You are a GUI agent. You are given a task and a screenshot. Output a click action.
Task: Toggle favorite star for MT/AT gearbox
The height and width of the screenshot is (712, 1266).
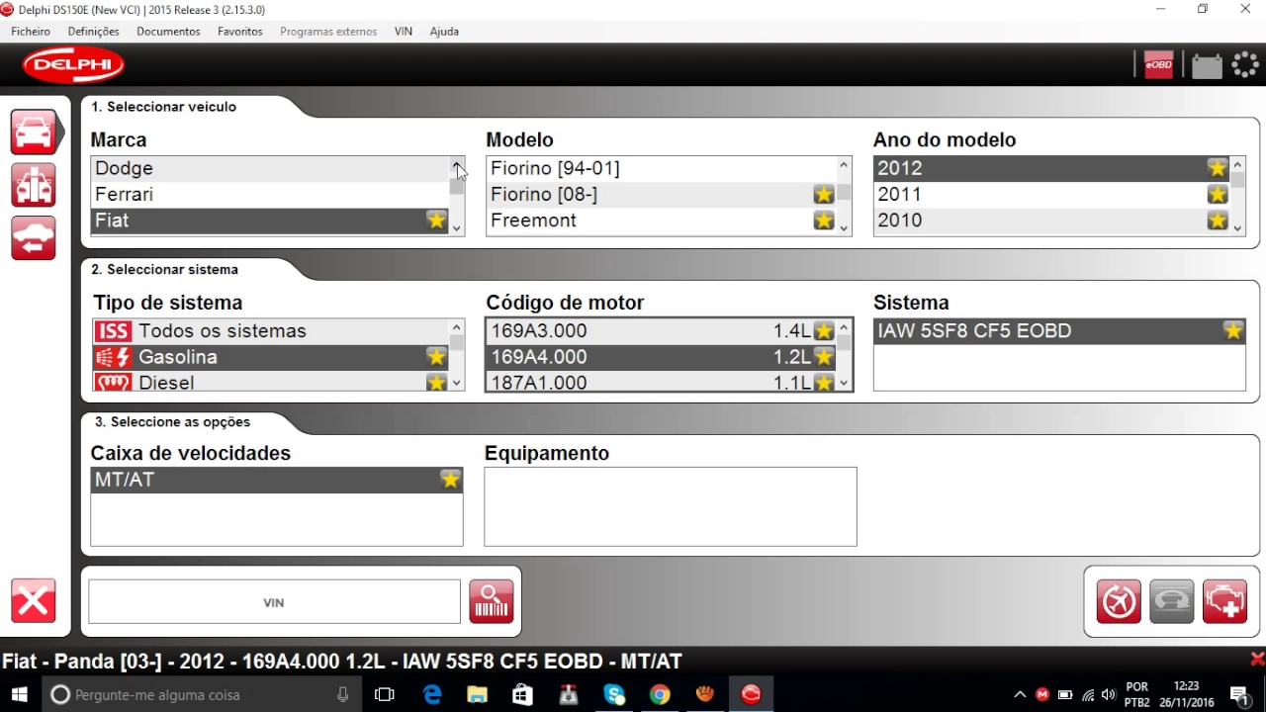click(x=450, y=480)
